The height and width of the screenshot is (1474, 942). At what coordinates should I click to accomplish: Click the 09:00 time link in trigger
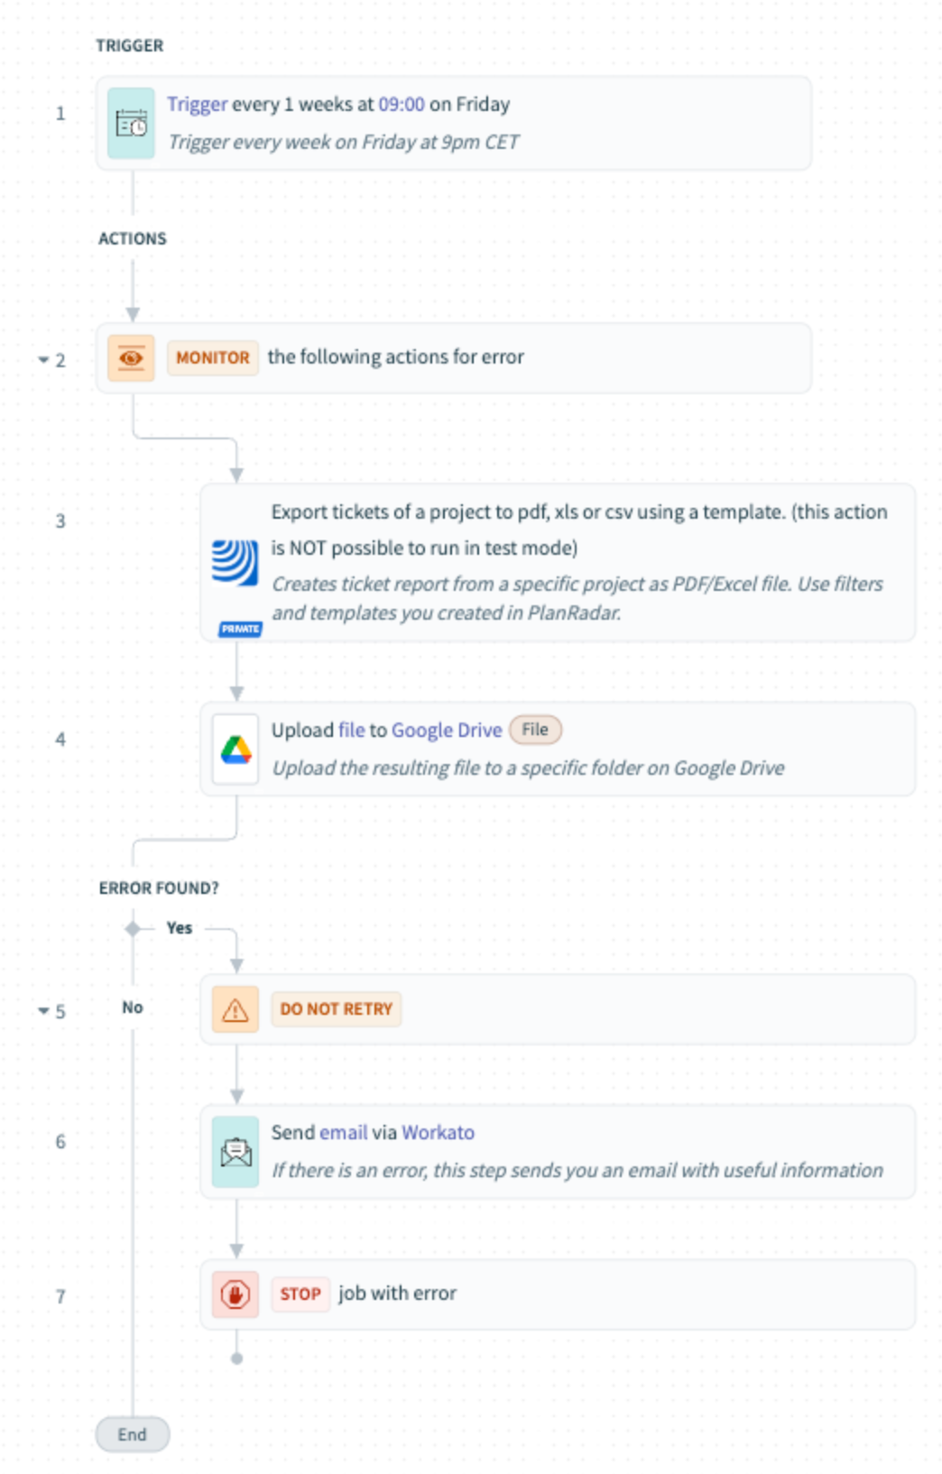tap(401, 105)
